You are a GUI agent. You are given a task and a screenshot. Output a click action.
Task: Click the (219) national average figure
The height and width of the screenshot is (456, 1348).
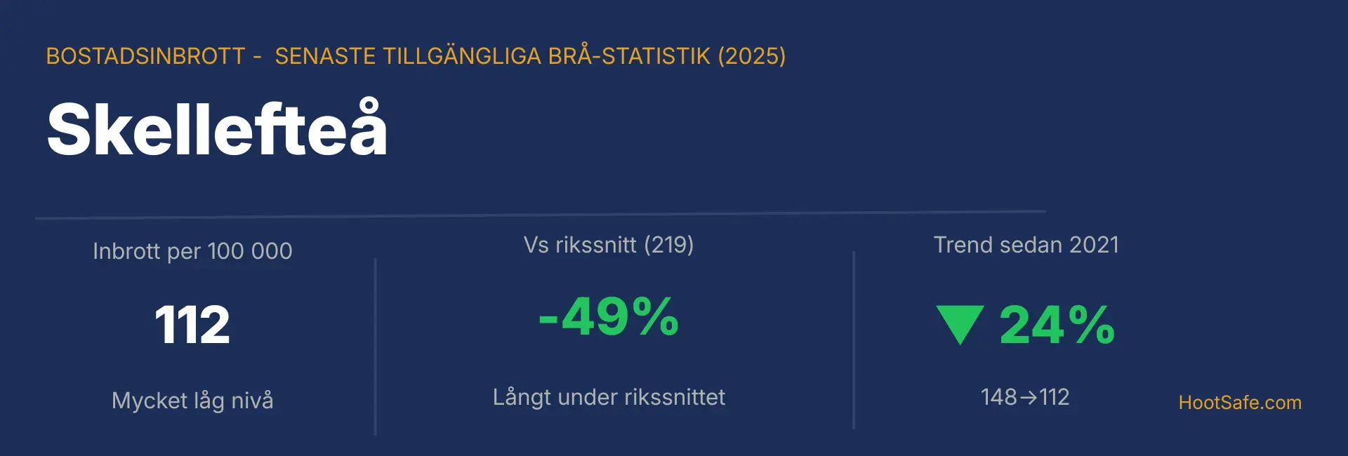pyautogui.click(x=668, y=245)
